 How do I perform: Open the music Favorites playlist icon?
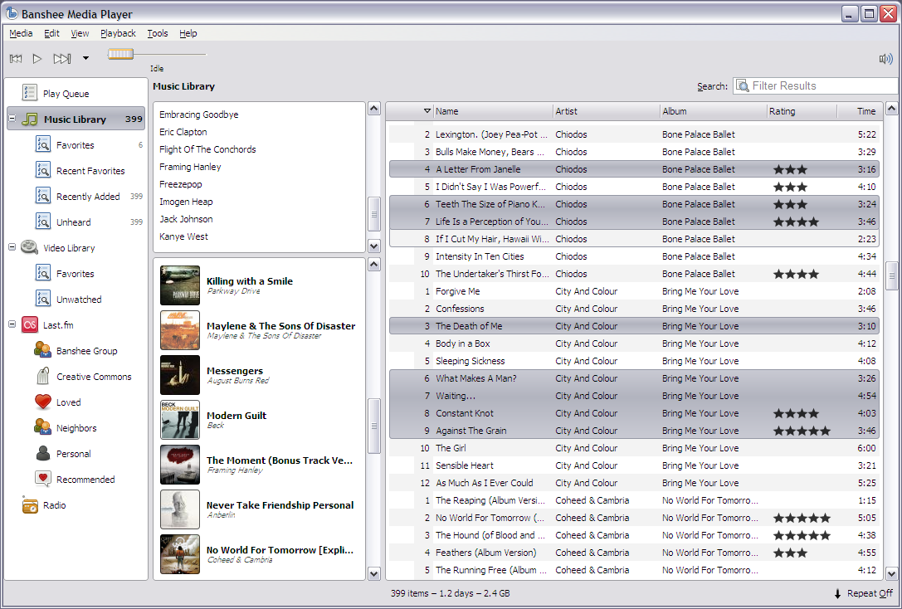[43, 144]
